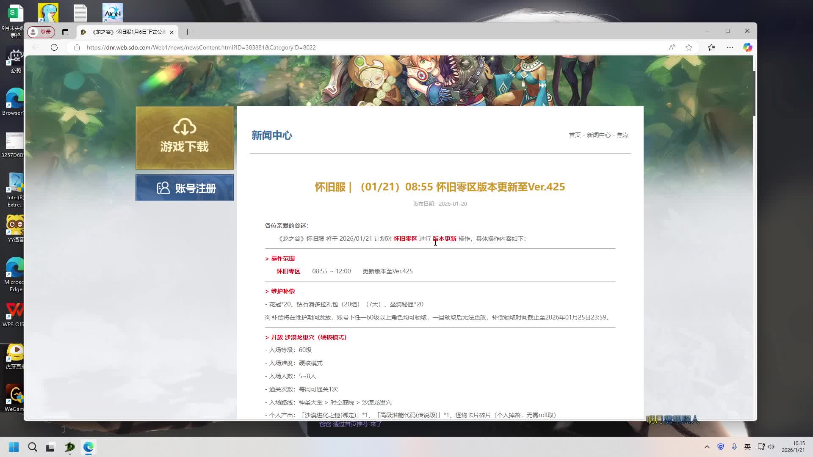Screen dimensions: 813x457
Task: Open the favorites list icon
Action: pos(711,47)
